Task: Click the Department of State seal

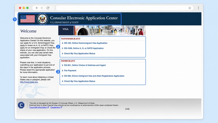Action: click(x=43, y=19)
